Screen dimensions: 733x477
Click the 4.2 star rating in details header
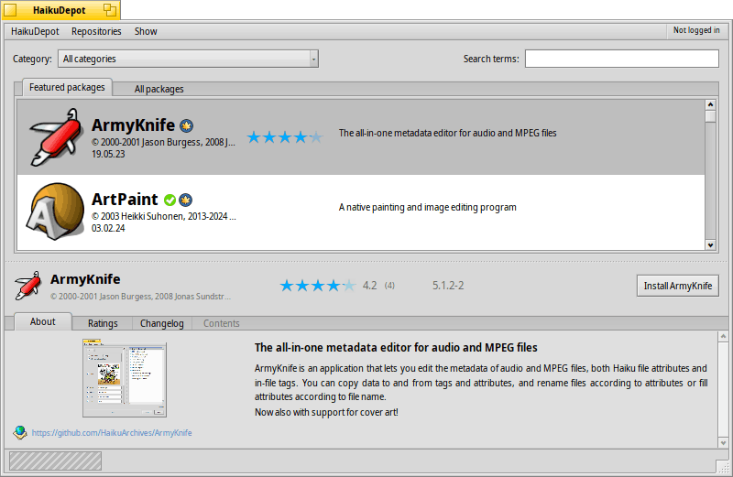coord(318,286)
